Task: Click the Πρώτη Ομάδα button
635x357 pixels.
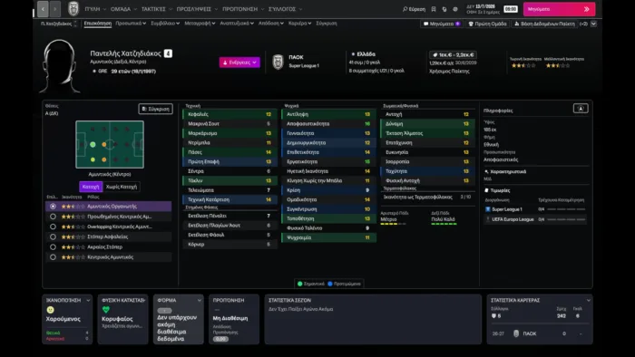Action: click(x=487, y=24)
